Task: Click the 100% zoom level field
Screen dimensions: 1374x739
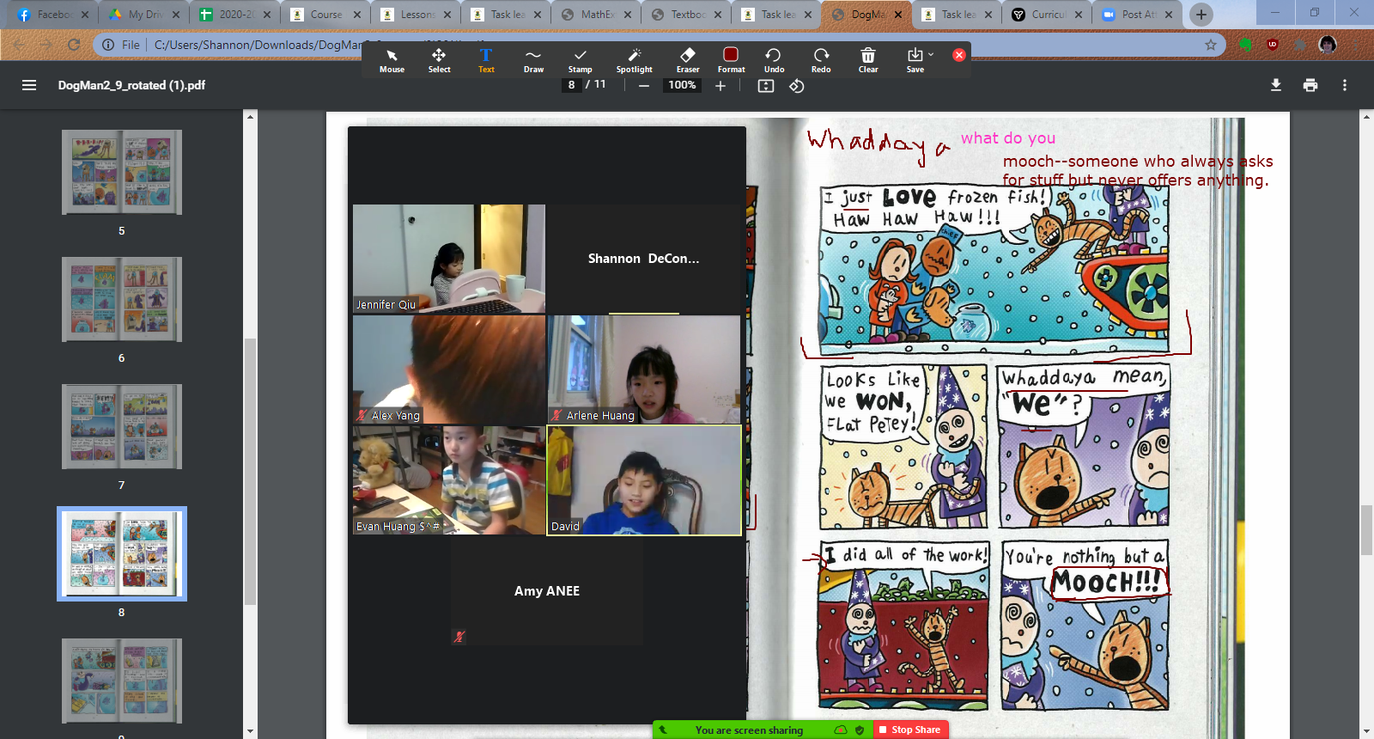Action: click(x=683, y=85)
